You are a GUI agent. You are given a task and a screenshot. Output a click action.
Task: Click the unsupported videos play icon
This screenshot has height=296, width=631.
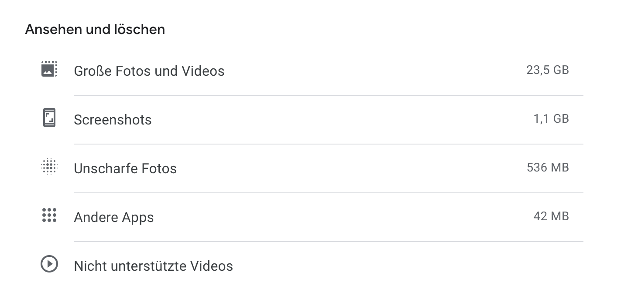[49, 265]
